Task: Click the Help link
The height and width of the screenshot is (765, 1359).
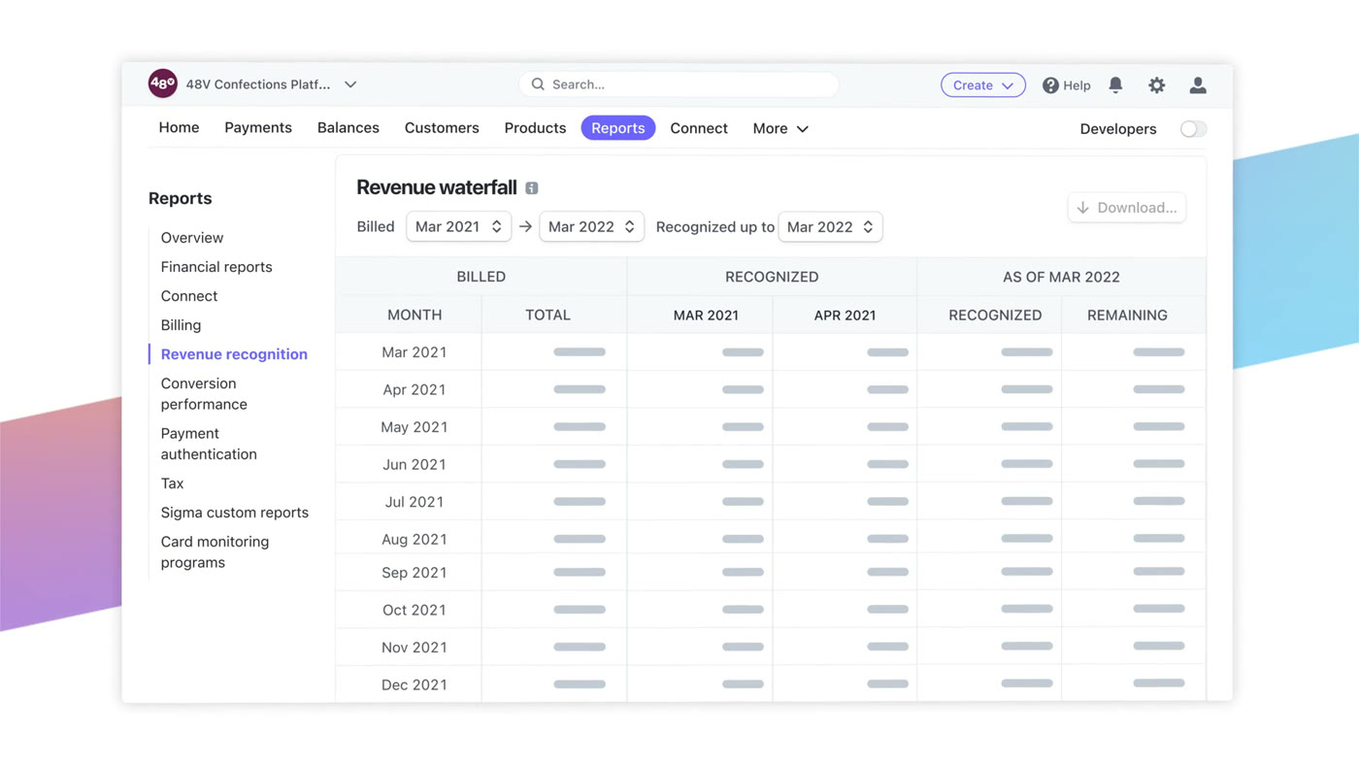Action: click(1077, 85)
